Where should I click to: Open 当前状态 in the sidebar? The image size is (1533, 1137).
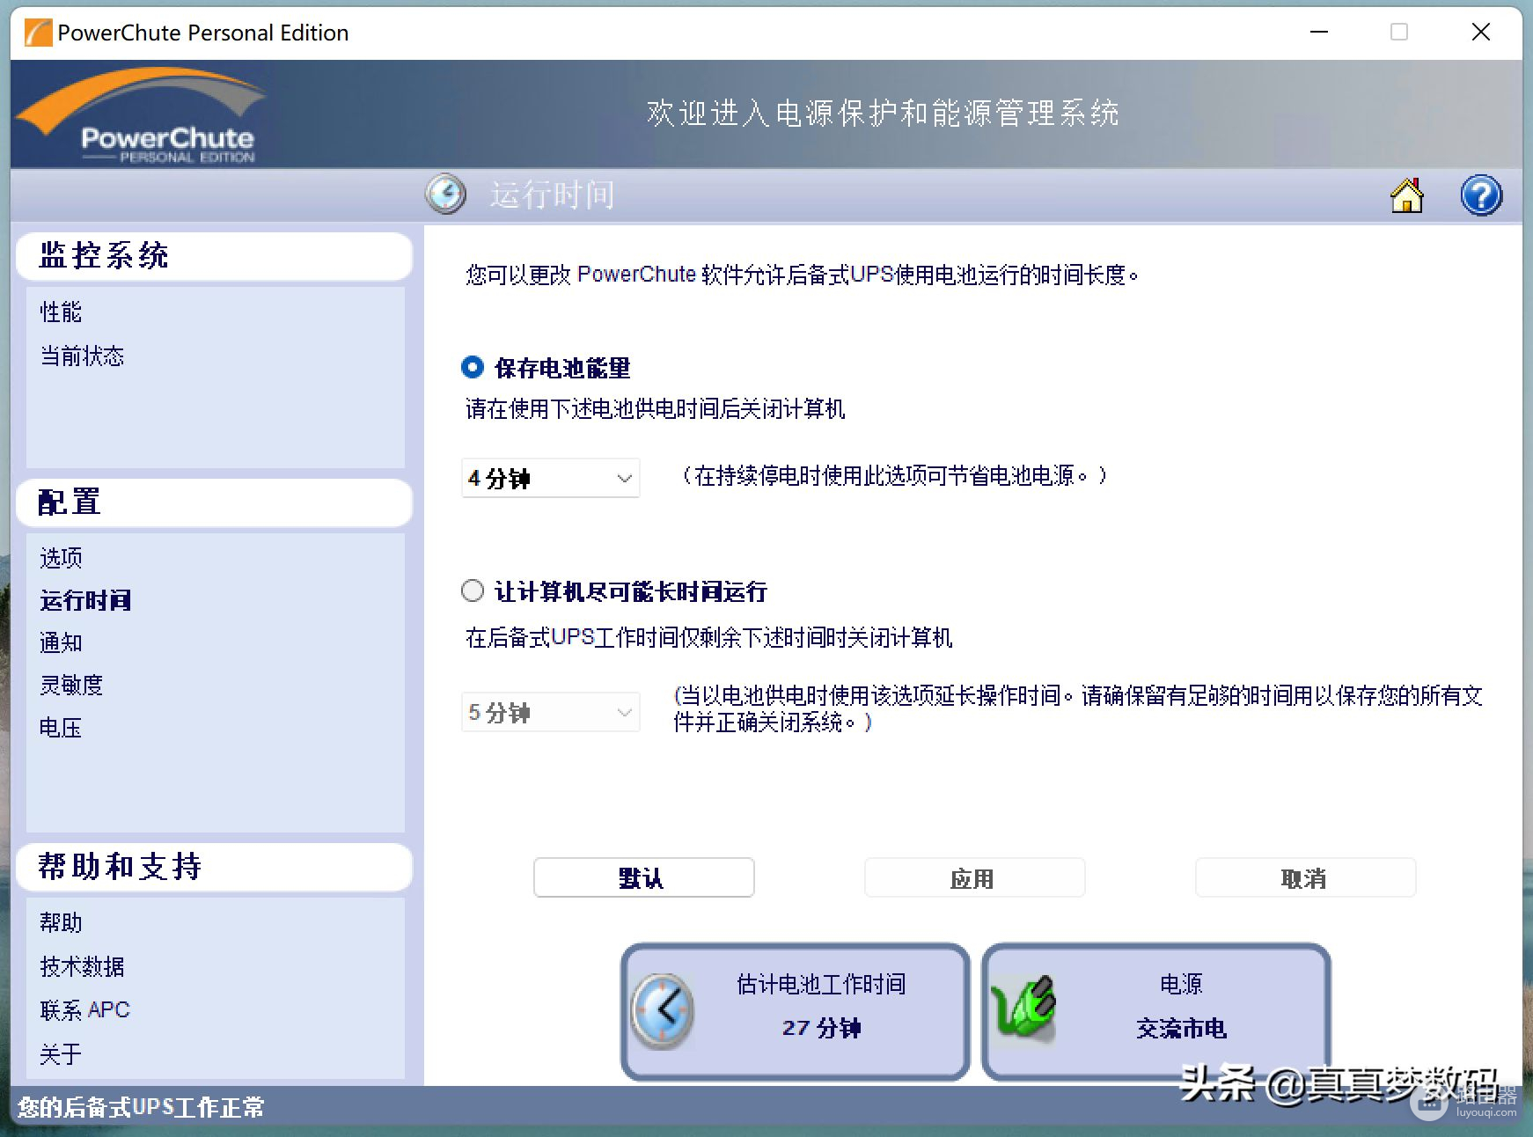coord(82,356)
